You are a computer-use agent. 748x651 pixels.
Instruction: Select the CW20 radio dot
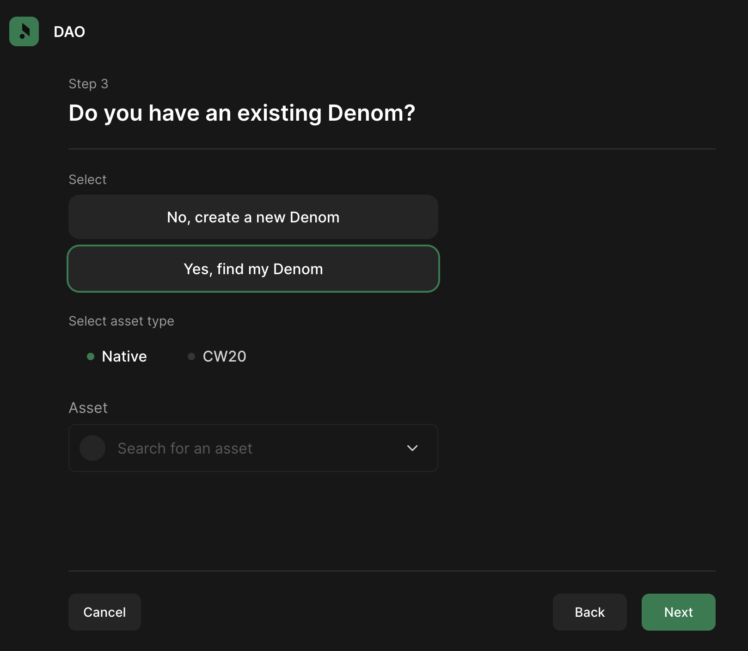click(191, 356)
